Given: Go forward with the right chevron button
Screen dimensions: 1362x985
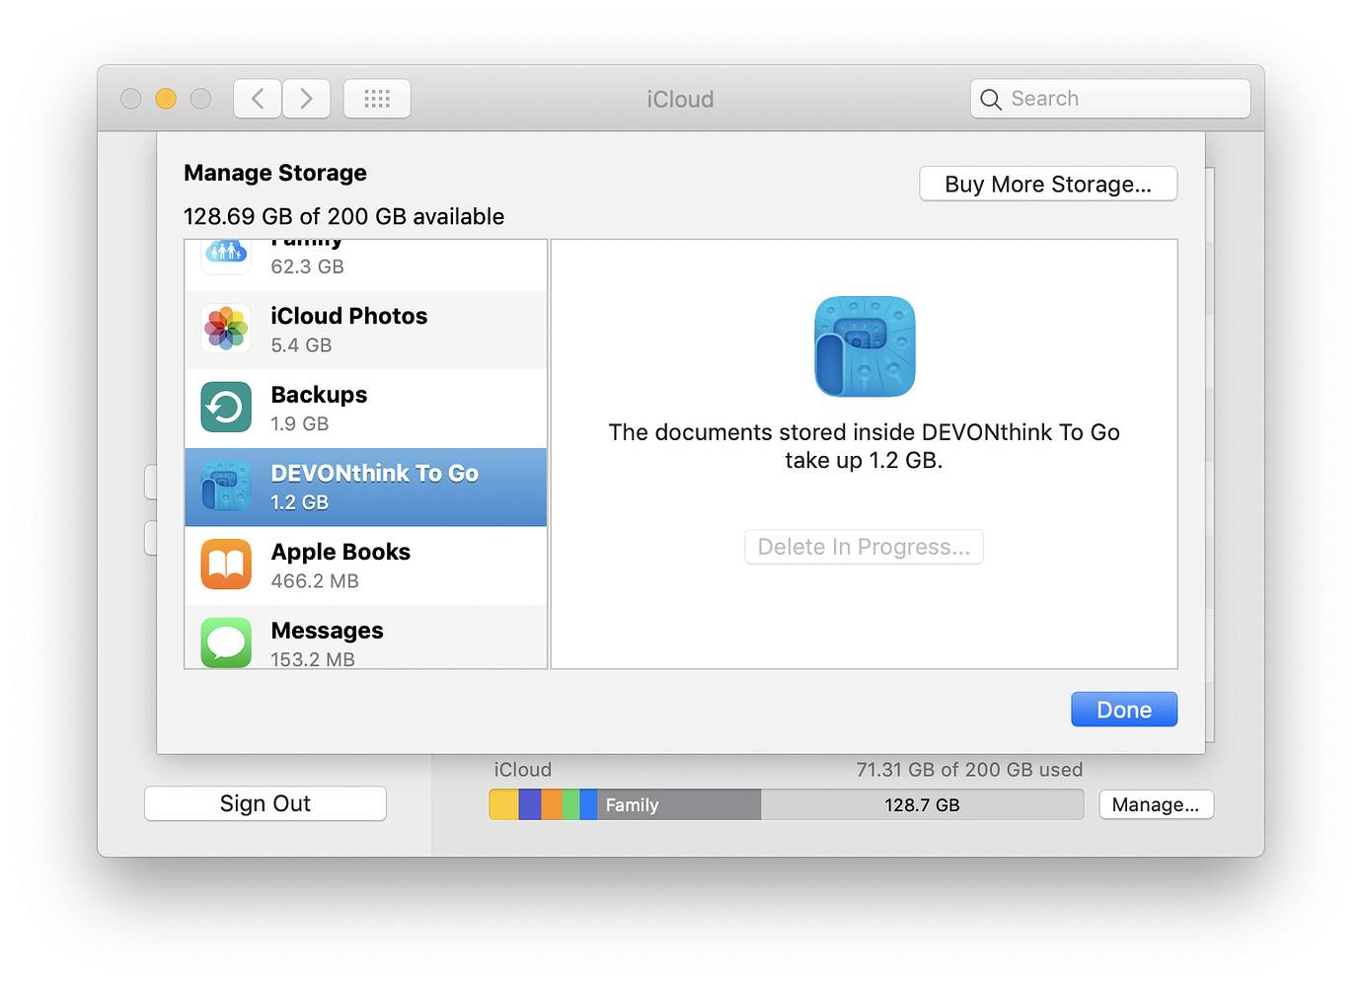Looking at the screenshot, I should coord(306,99).
